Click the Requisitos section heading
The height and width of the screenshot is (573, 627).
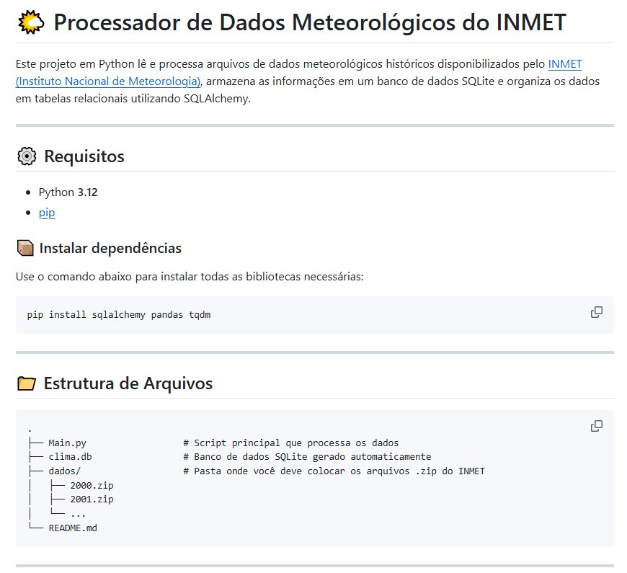pyautogui.click(x=84, y=156)
